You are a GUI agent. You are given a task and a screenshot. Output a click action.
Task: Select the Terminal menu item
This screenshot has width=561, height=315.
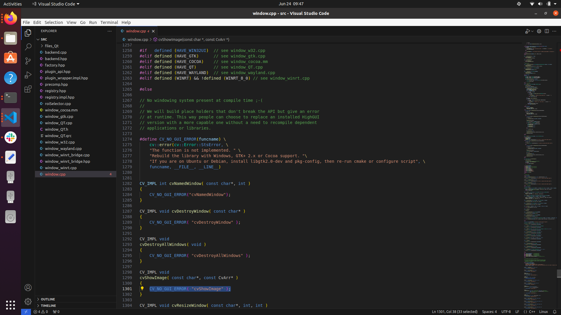[109, 22]
